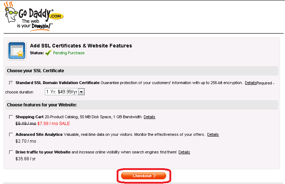Open the SSL duration dropdown
This screenshot has height=184, width=285.
(x=81, y=92)
